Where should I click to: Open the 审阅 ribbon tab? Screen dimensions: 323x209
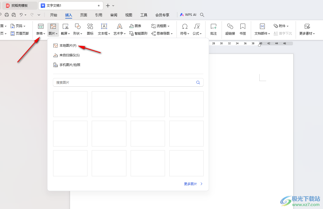(x=114, y=15)
